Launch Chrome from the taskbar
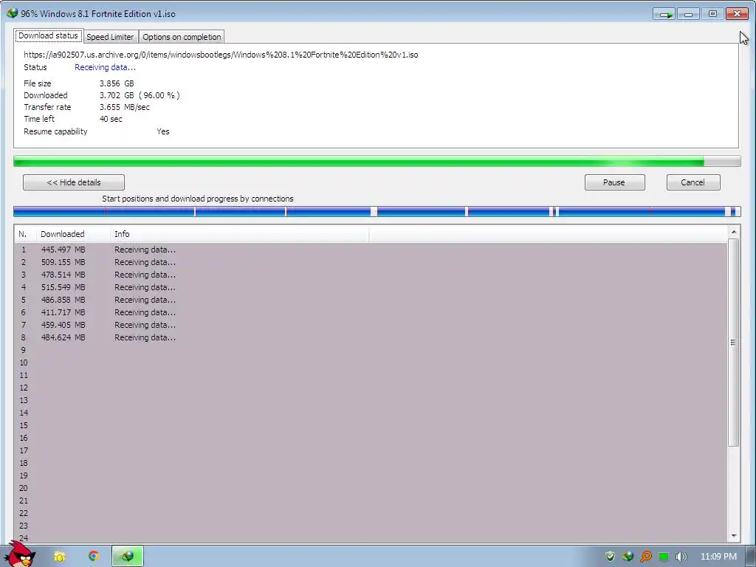The image size is (756, 567). 93,556
